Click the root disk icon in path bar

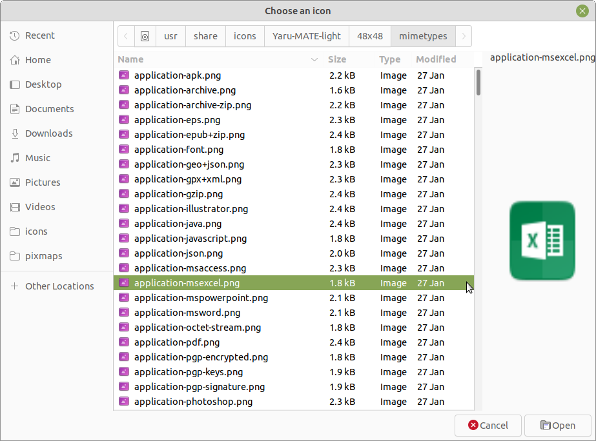[145, 36]
